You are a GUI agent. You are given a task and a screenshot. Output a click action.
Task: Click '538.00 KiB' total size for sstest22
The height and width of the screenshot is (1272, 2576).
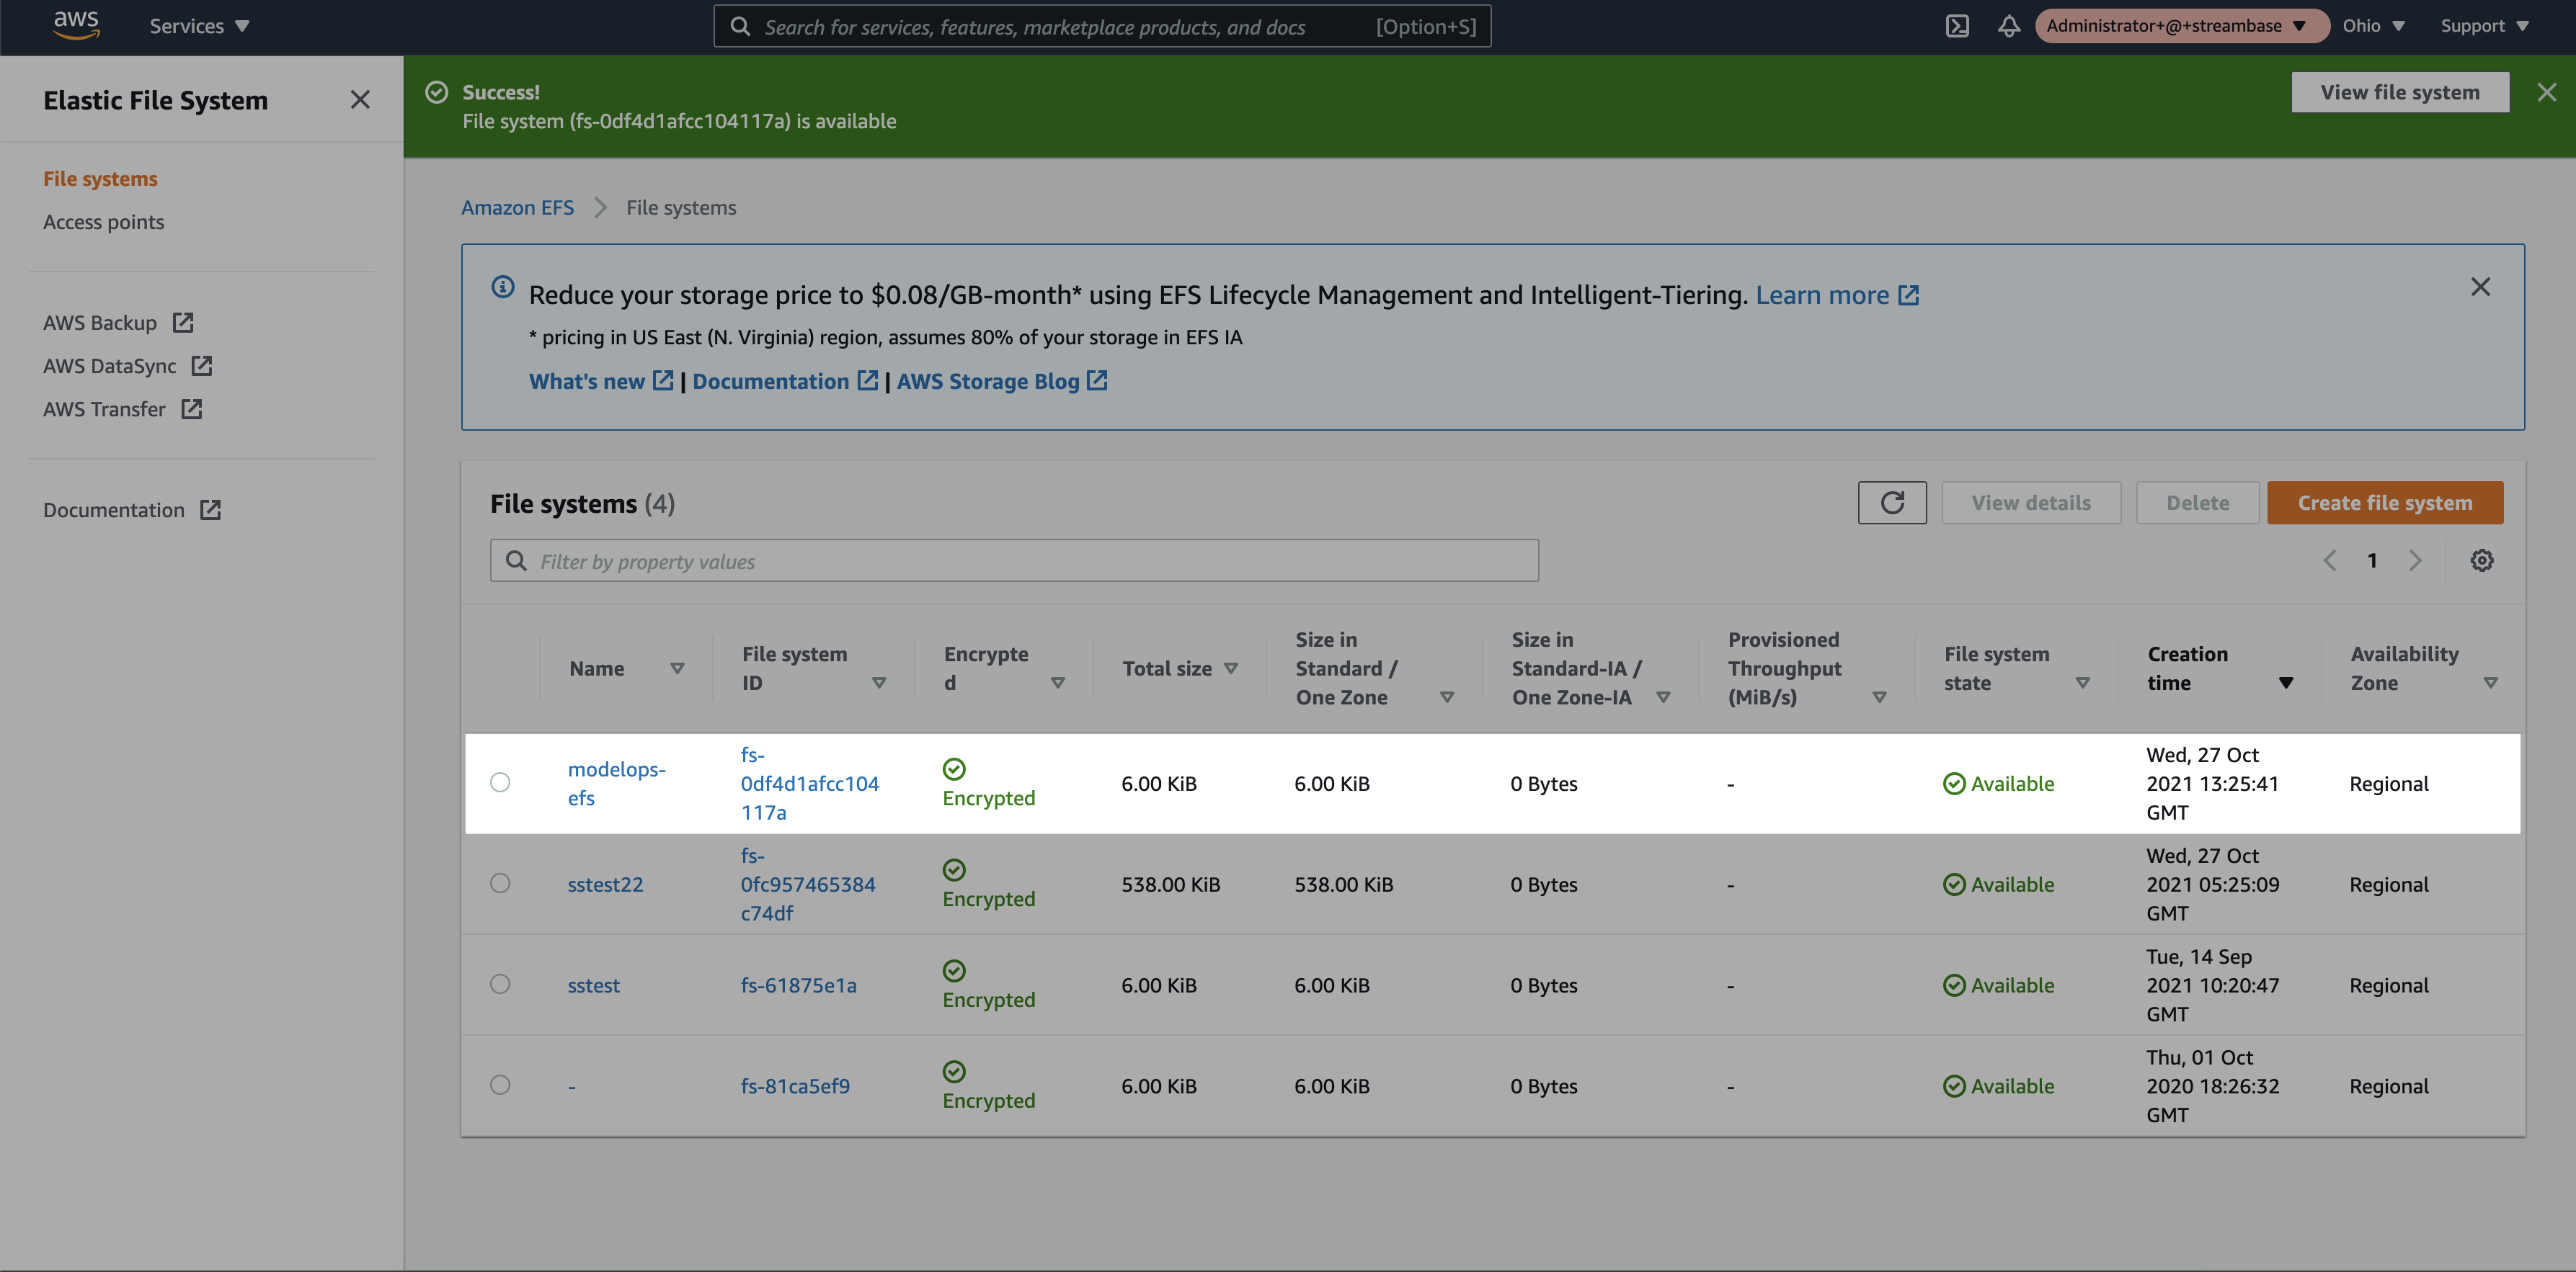pos(1170,884)
